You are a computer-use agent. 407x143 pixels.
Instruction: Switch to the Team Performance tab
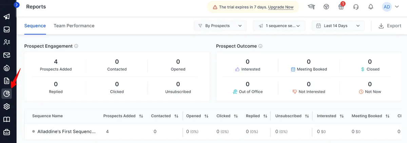tap(74, 26)
